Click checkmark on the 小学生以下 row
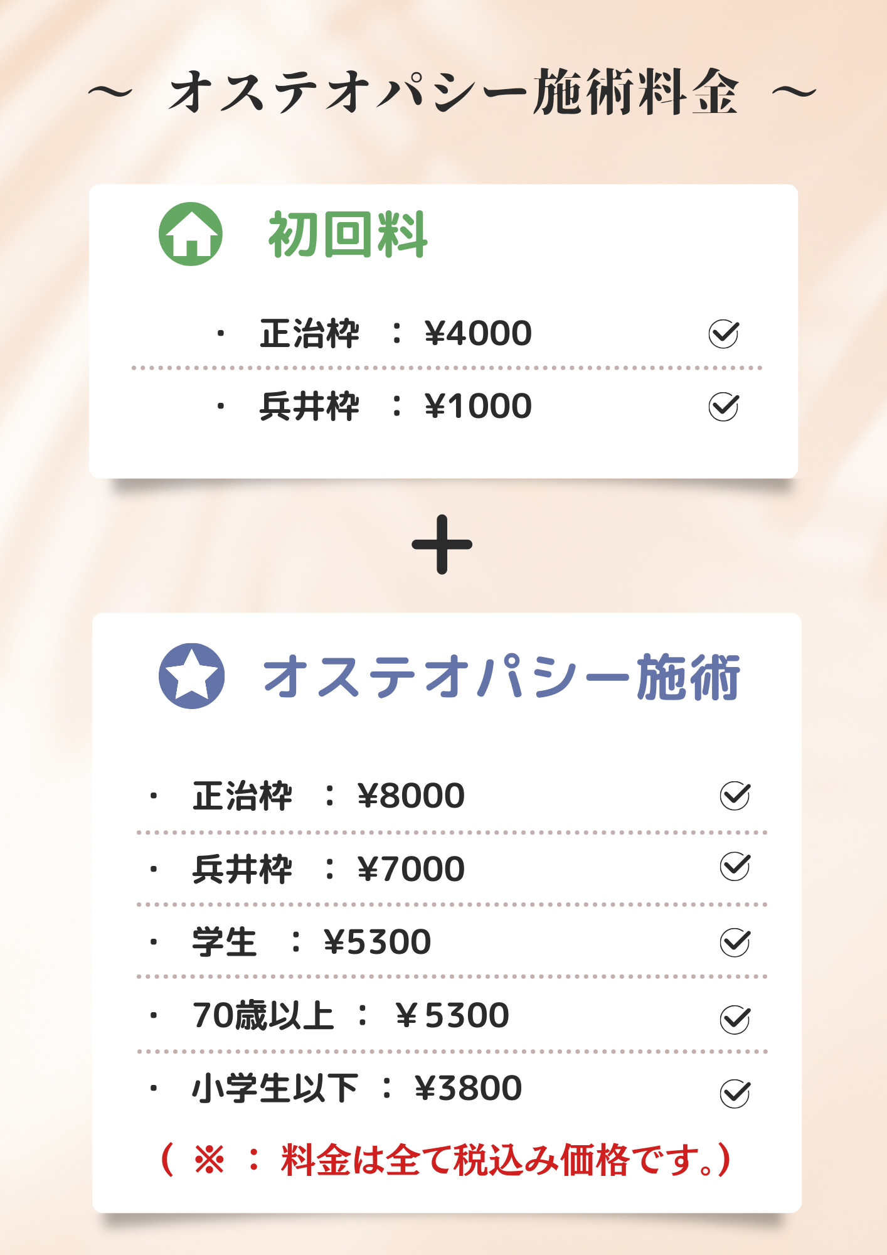This screenshot has width=887, height=1255. 735,1094
